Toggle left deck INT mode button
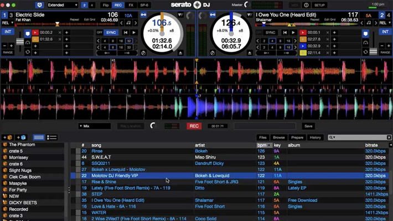This screenshot has height=221, width=393. click(8, 33)
